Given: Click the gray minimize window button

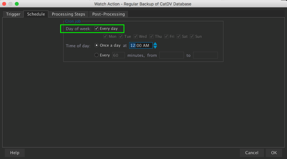Looking at the screenshot, I should (10, 4).
